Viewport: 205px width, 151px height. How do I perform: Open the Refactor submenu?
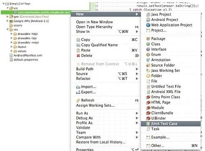click(106, 79)
